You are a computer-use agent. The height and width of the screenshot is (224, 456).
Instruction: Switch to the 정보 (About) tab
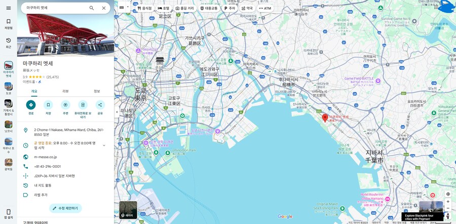[x=97, y=91]
